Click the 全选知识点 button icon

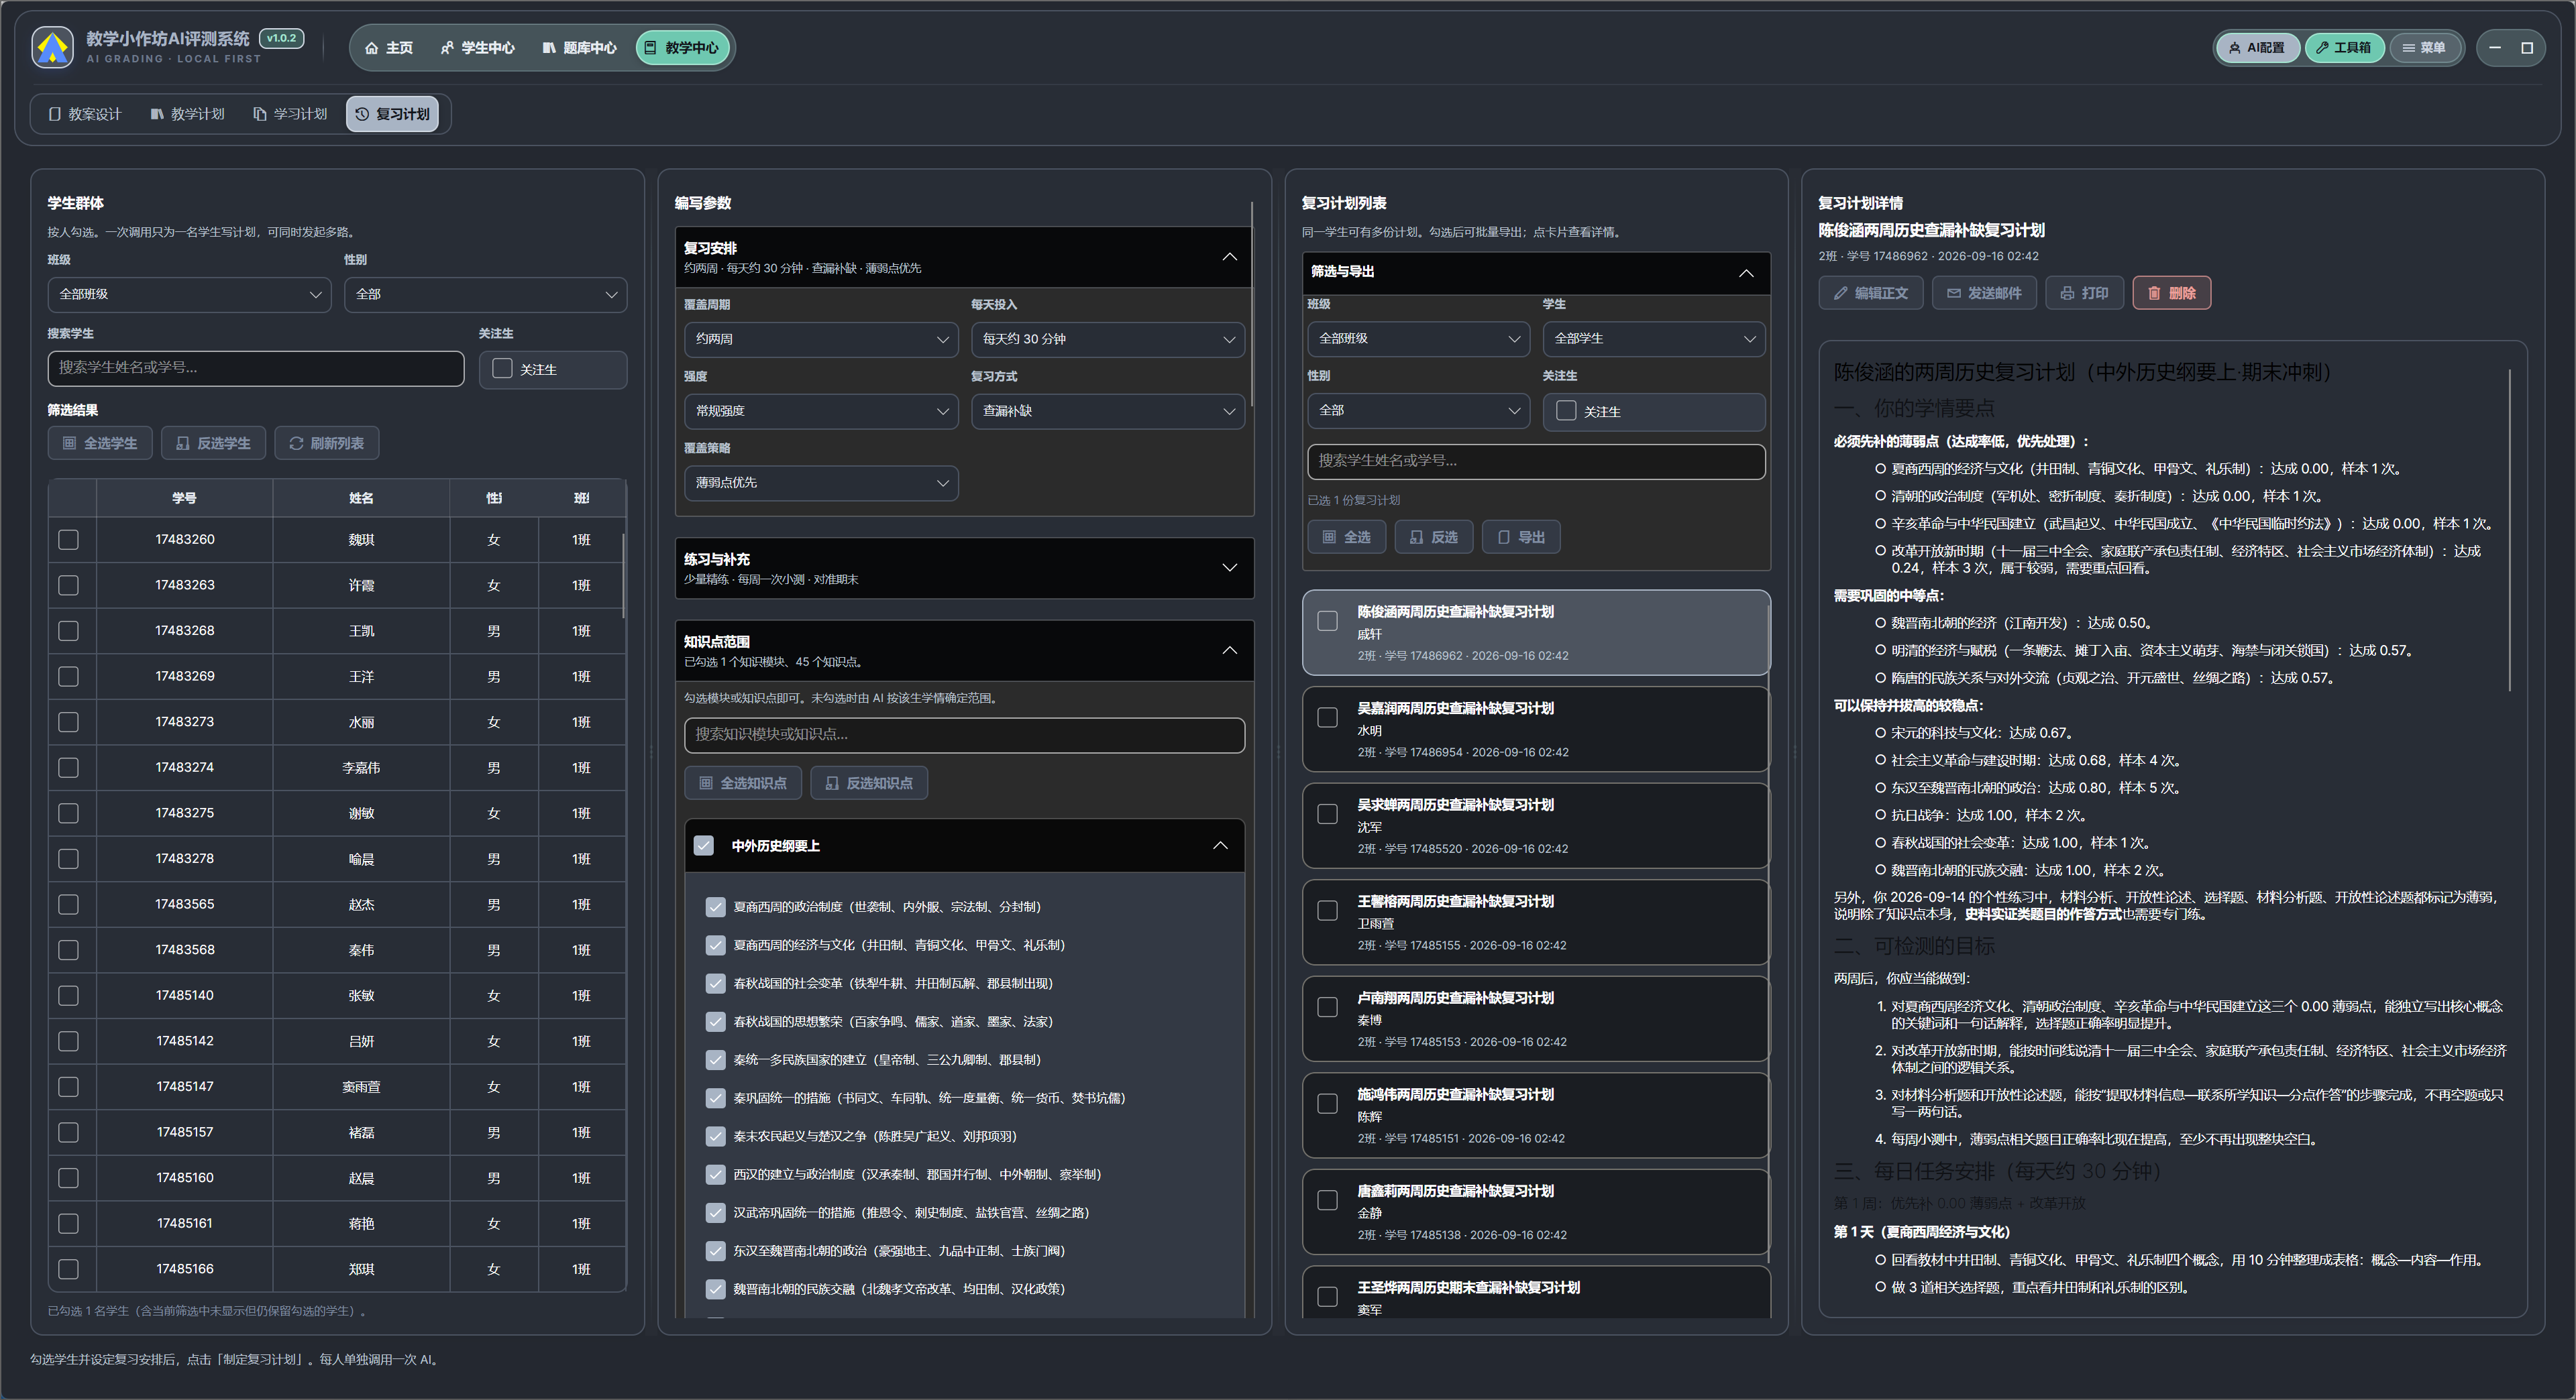pos(706,783)
